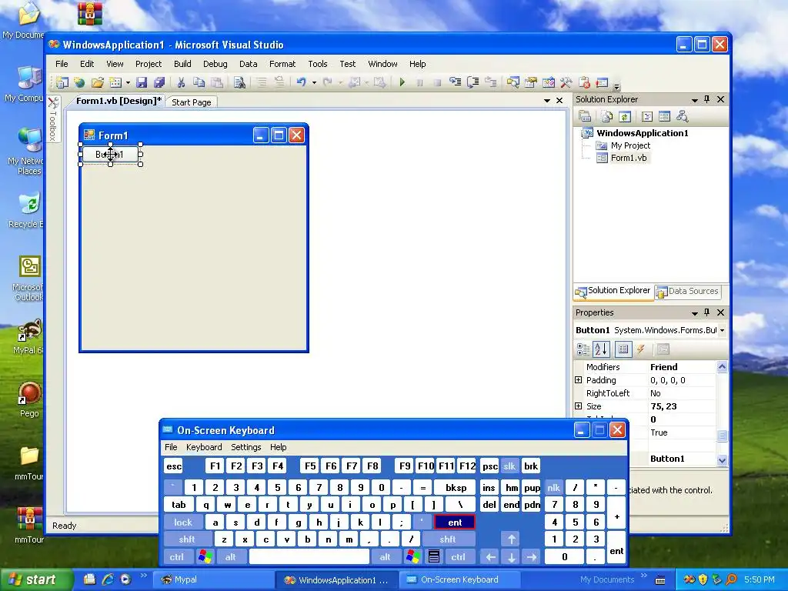Toggle the slk key on On-Screen Keyboard
The image size is (788, 591).
click(509, 466)
